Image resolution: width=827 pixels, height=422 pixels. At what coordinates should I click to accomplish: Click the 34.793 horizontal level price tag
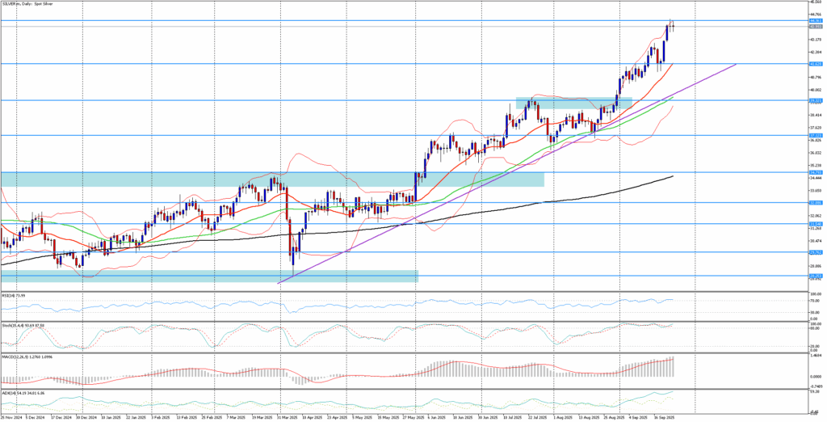(815, 172)
